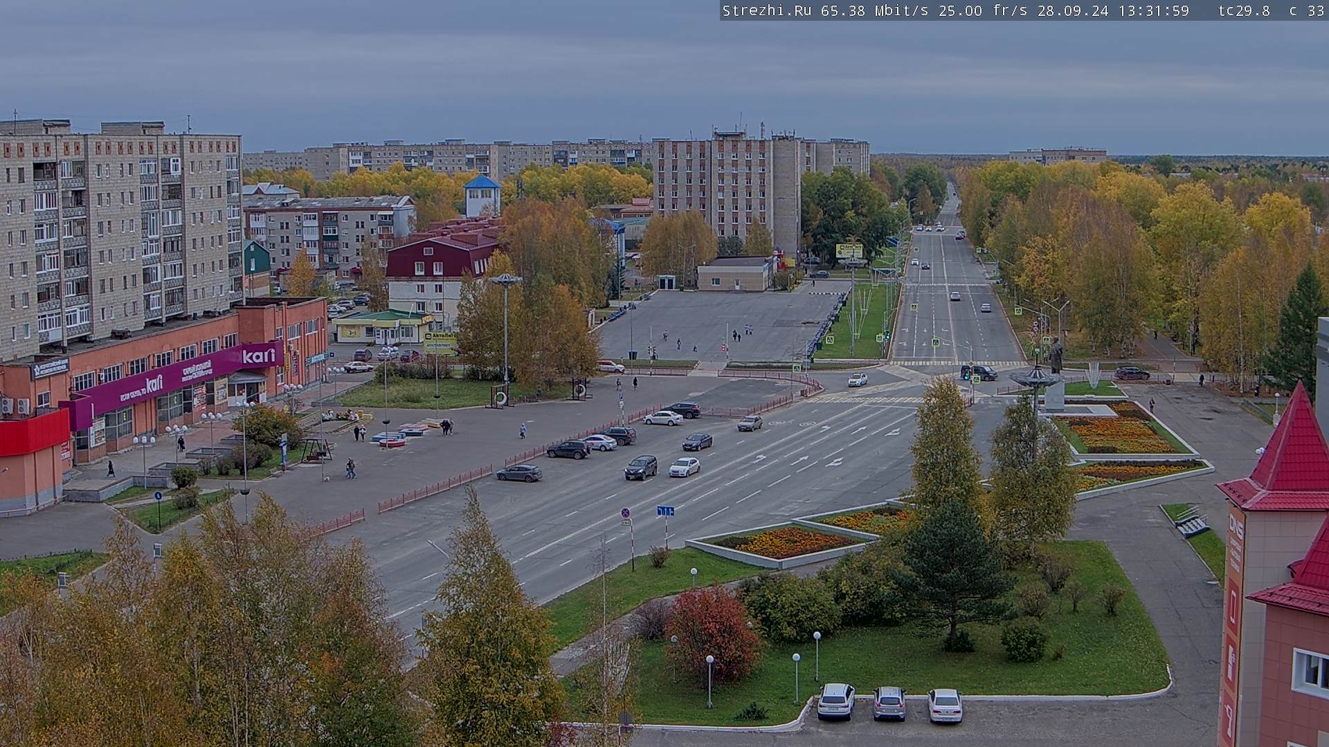Click the Strezhi.Ru overlay text
This screenshot has width=1329, height=747.
768,10
